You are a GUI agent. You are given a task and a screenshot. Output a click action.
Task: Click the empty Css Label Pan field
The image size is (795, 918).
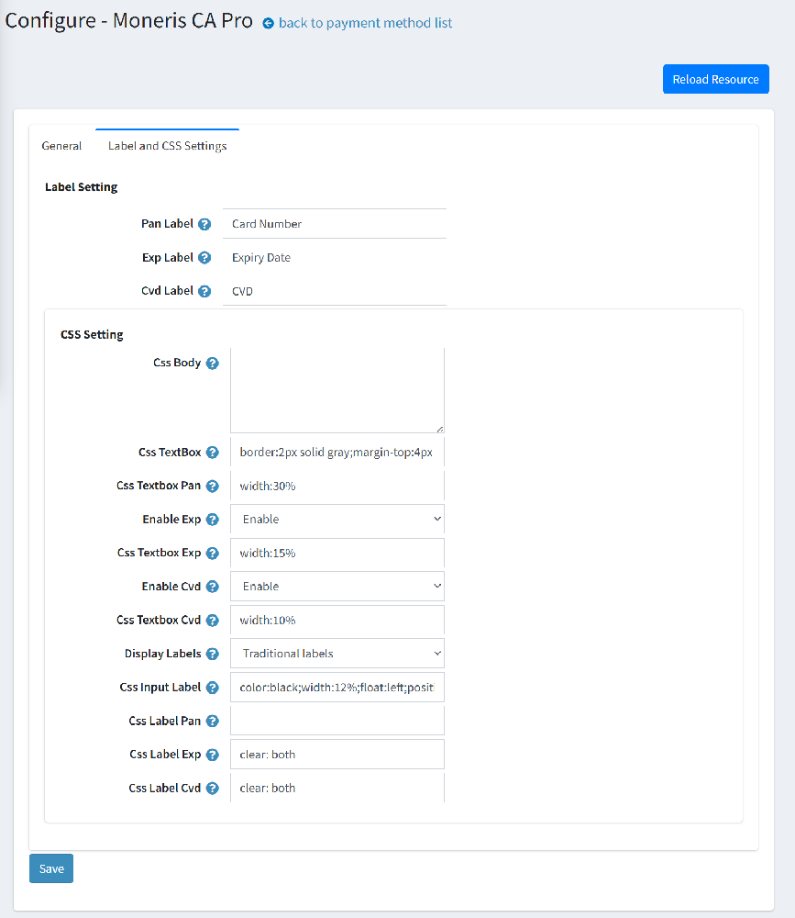tap(337, 721)
